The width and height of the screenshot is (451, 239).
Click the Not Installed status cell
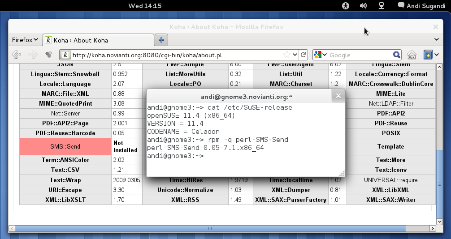pyautogui.click(x=126, y=146)
